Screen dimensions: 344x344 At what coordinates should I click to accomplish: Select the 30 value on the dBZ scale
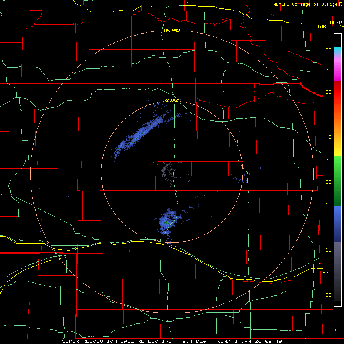(328, 159)
